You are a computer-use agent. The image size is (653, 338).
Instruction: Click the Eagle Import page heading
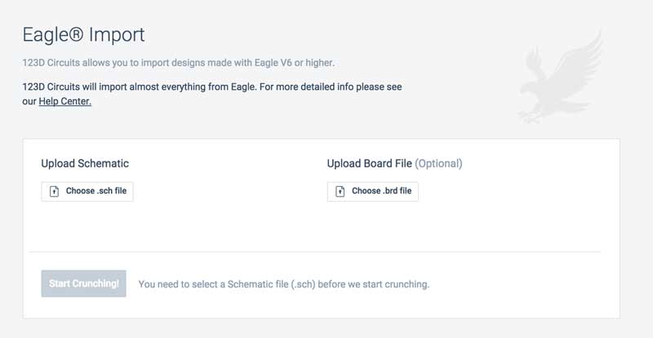[x=83, y=35]
